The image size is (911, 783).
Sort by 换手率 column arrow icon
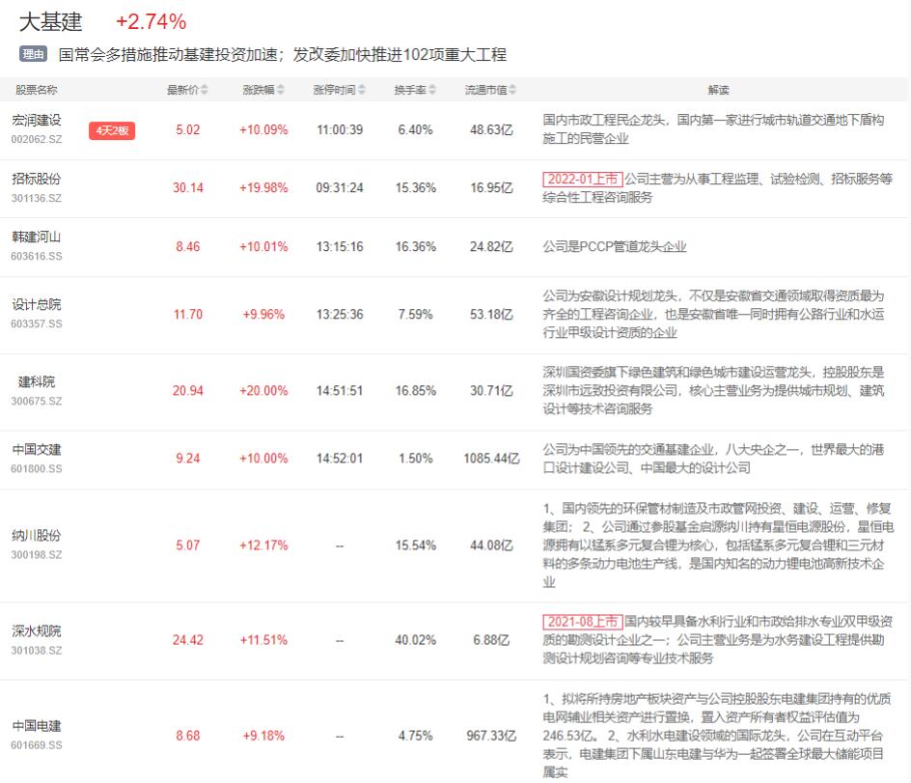[432, 90]
